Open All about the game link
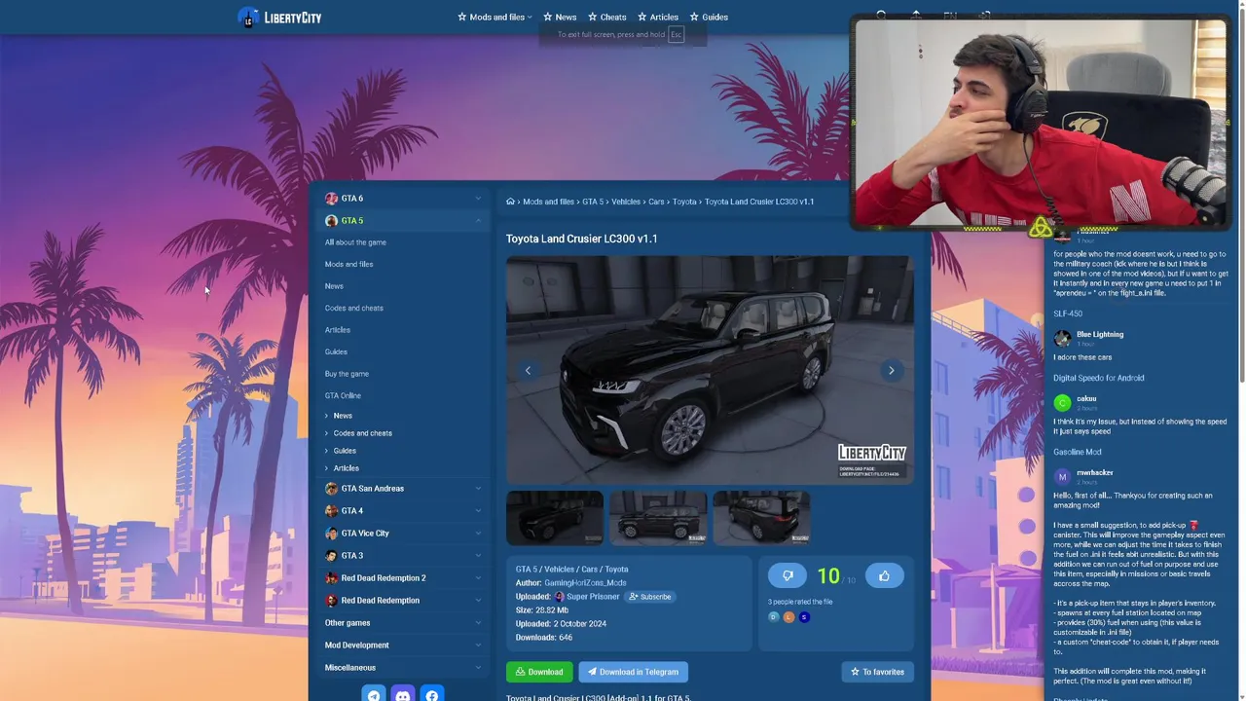This screenshot has height=701, width=1246. pyautogui.click(x=355, y=242)
